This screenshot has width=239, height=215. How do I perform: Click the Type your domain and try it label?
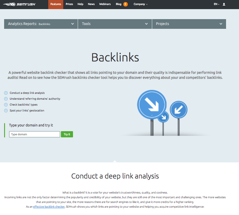click(x=31, y=125)
